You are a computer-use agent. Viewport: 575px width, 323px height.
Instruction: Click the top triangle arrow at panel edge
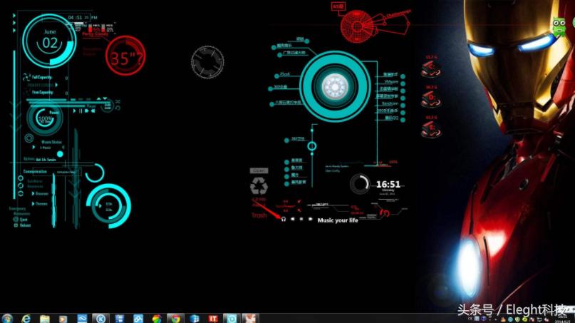pos(14,16)
